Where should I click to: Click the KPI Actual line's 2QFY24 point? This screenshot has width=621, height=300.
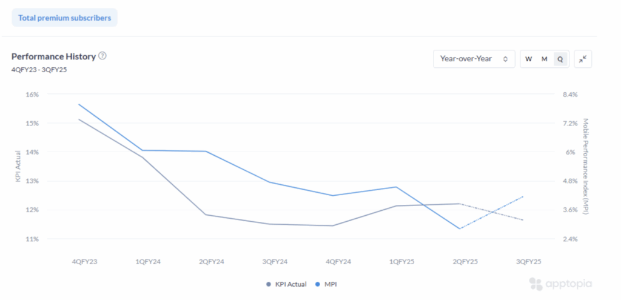click(206, 215)
